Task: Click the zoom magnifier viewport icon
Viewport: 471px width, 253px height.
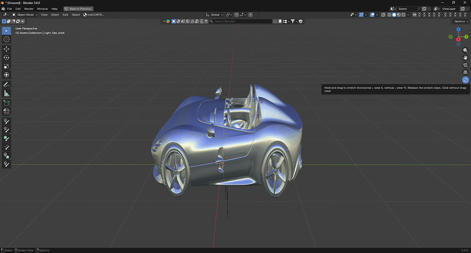Action: pyautogui.click(x=465, y=50)
